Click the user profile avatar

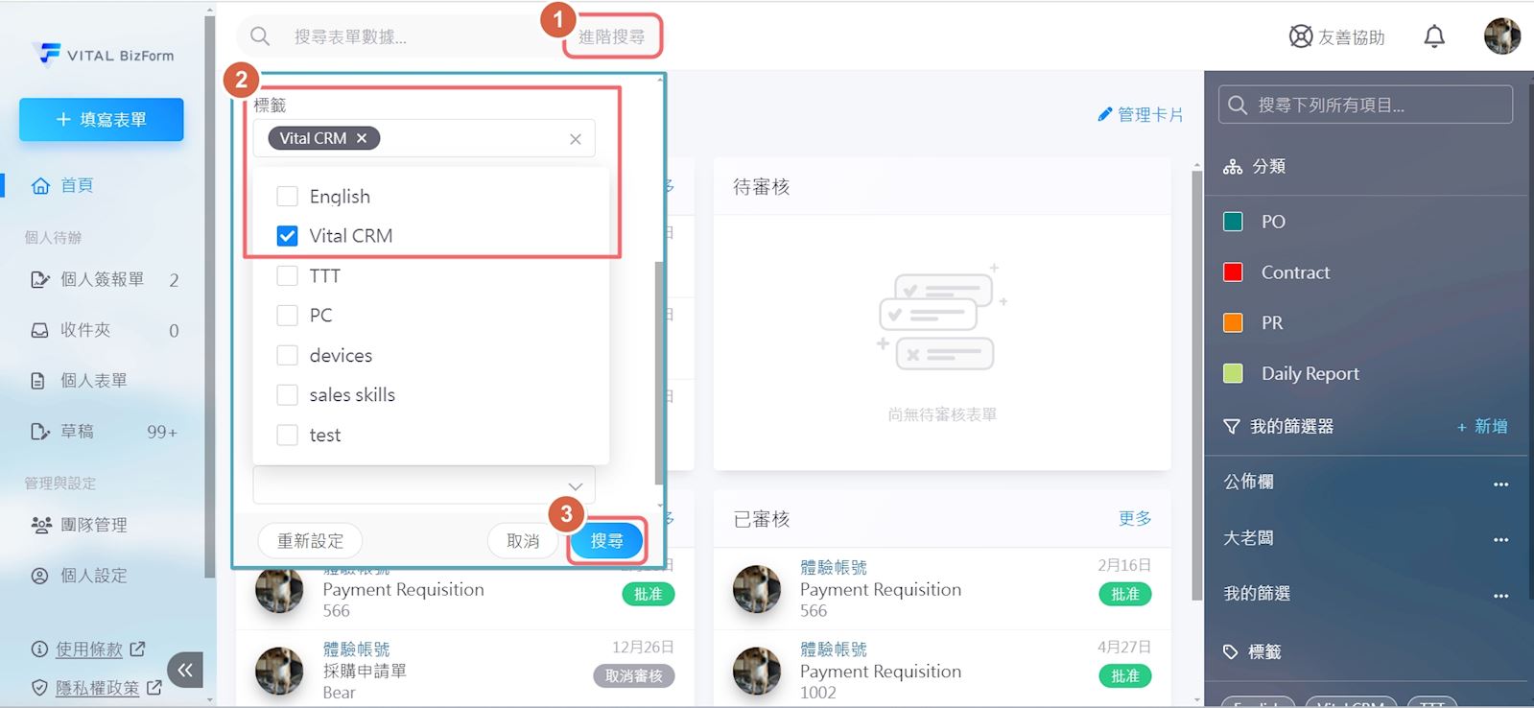(1501, 36)
